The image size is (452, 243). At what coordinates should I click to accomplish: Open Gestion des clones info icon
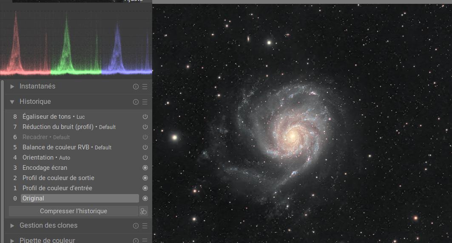tap(136, 226)
